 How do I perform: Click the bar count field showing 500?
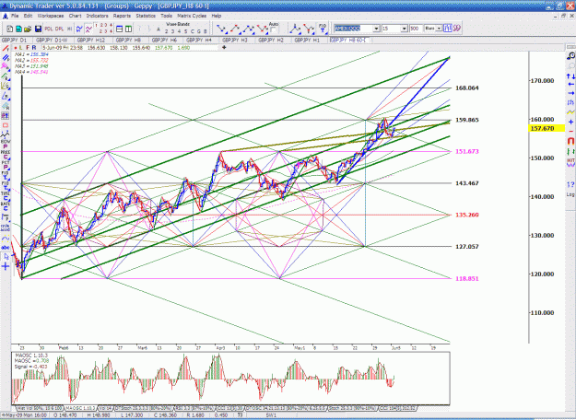[416, 29]
